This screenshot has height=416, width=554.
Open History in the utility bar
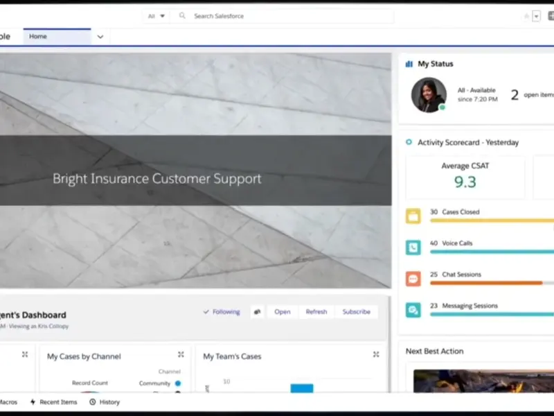click(105, 402)
